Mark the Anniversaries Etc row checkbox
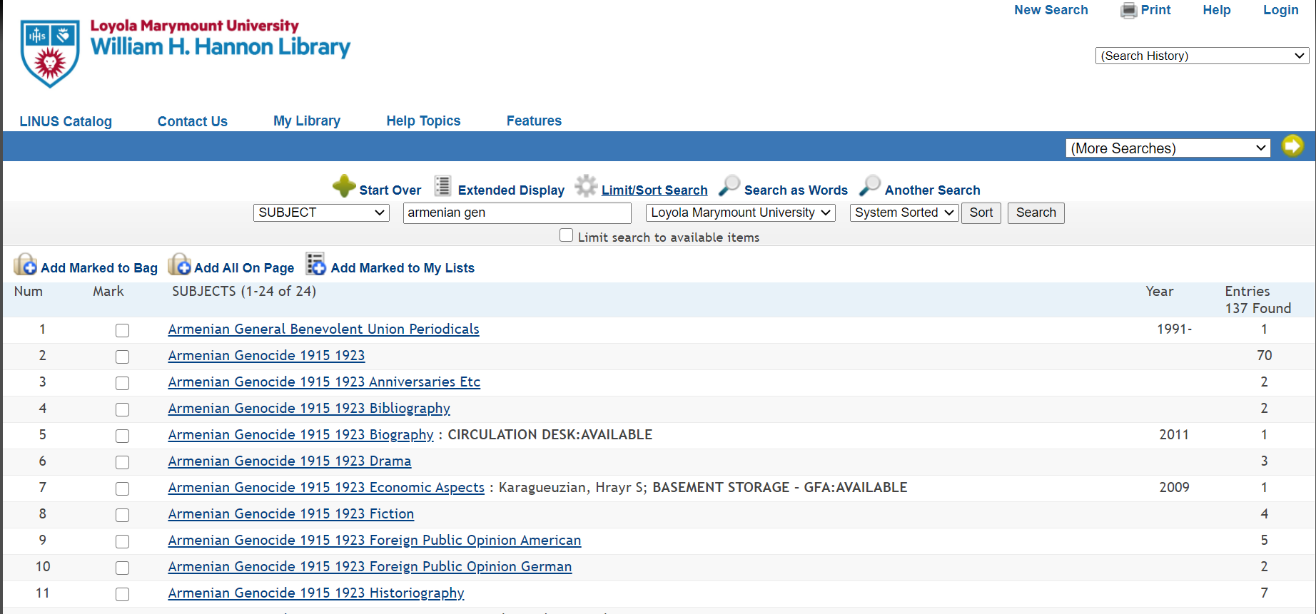Image resolution: width=1316 pixels, height=614 pixels. pos(123,383)
